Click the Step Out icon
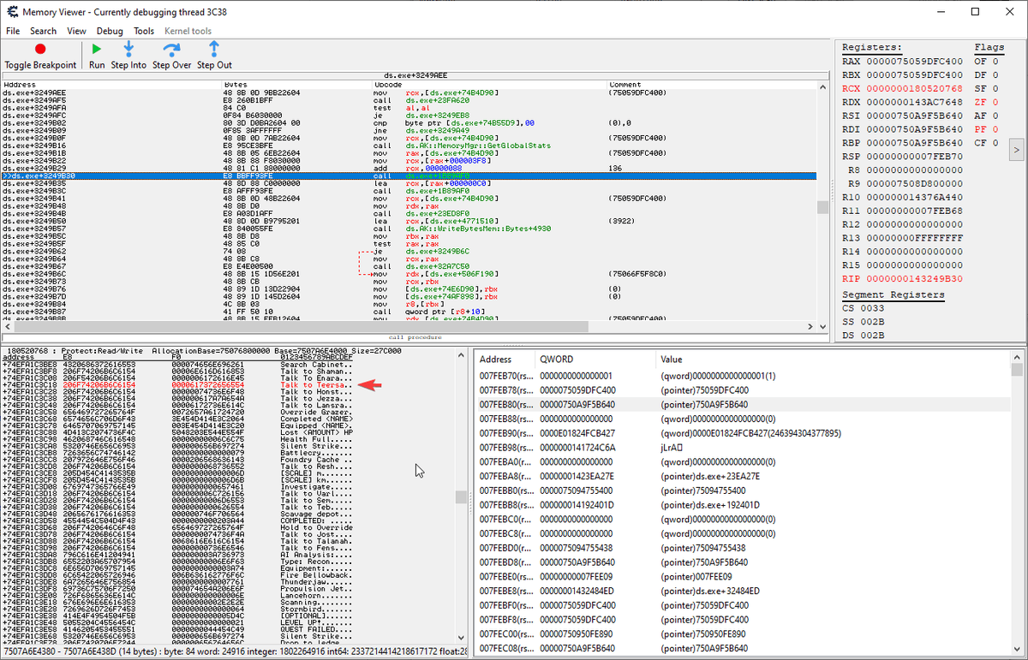This screenshot has width=1028, height=660. (x=214, y=50)
